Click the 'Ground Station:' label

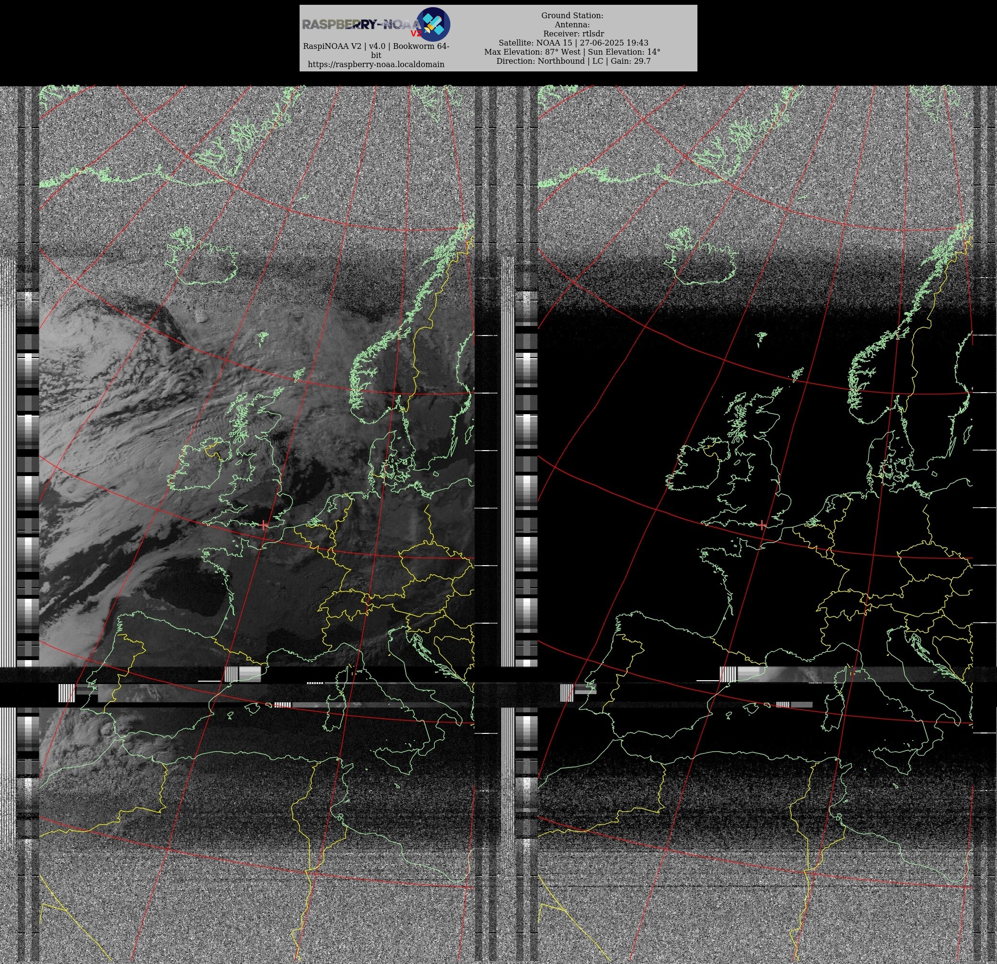coord(572,16)
